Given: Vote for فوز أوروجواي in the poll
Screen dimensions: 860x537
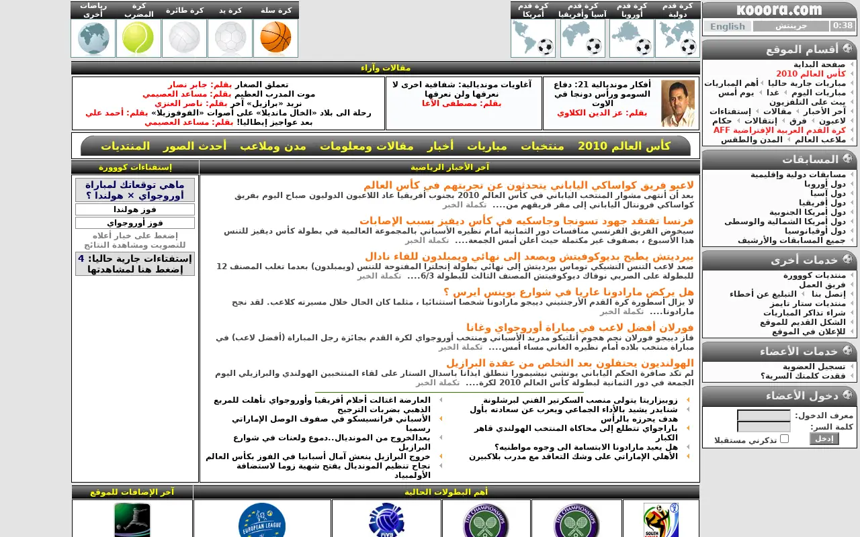Looking at the screenshot, I should tap(135, 223).
